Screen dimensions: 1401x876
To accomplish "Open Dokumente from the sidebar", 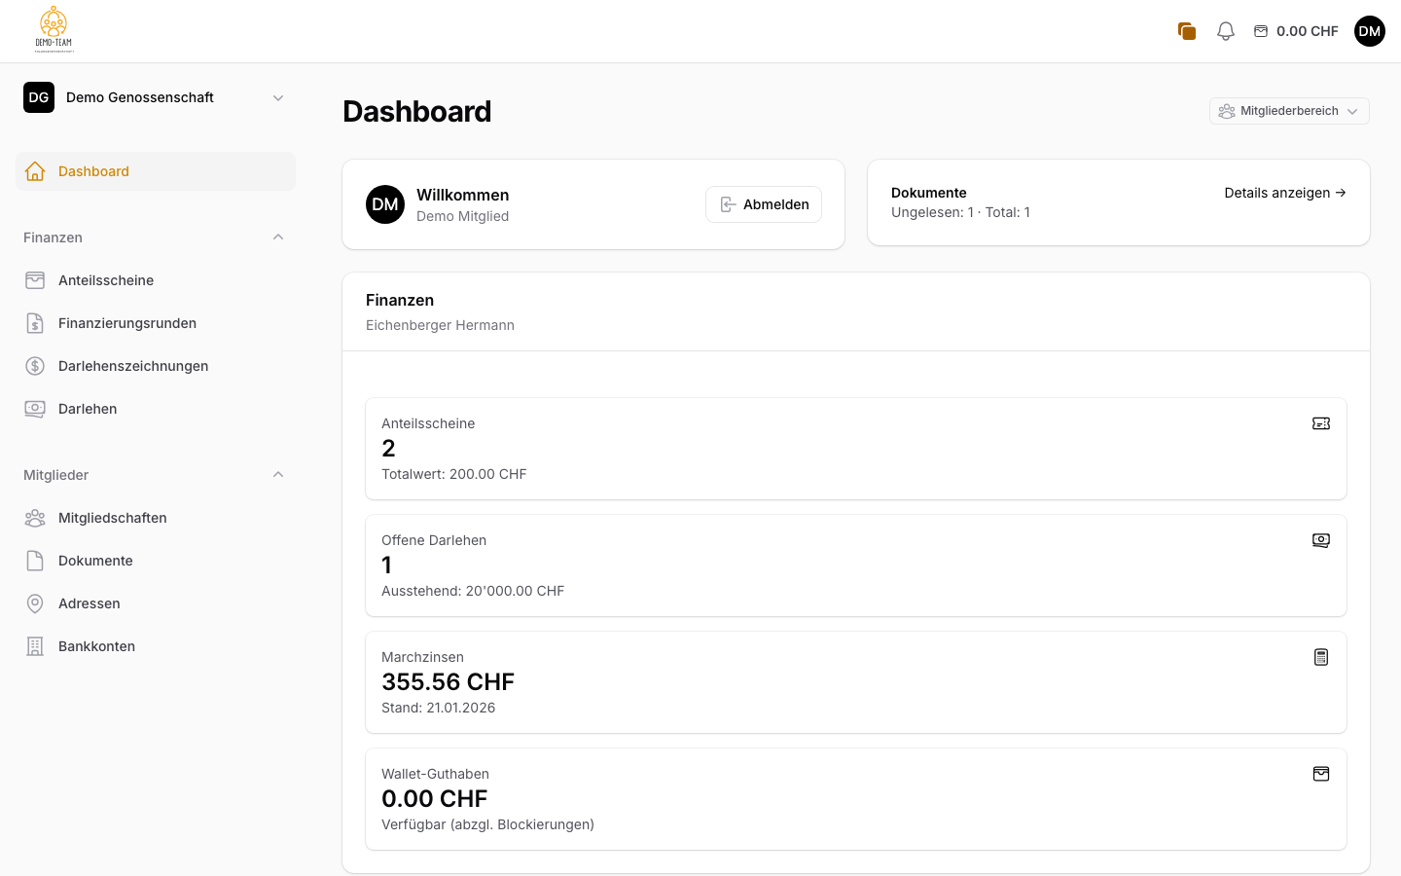I will tap(95, 560).
